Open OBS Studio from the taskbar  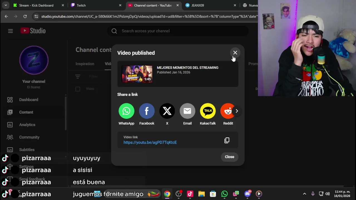tap(179, 194)
